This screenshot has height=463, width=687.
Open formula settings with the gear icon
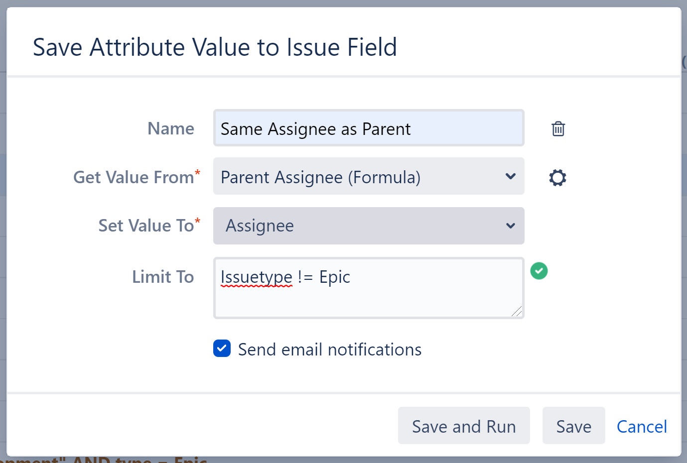[x=557, y=178]
